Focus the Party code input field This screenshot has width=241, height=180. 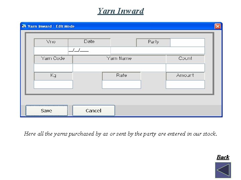coord(187,43)
